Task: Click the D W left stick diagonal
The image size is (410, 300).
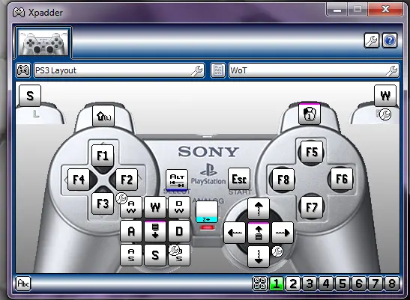Action: coord(179,207)
